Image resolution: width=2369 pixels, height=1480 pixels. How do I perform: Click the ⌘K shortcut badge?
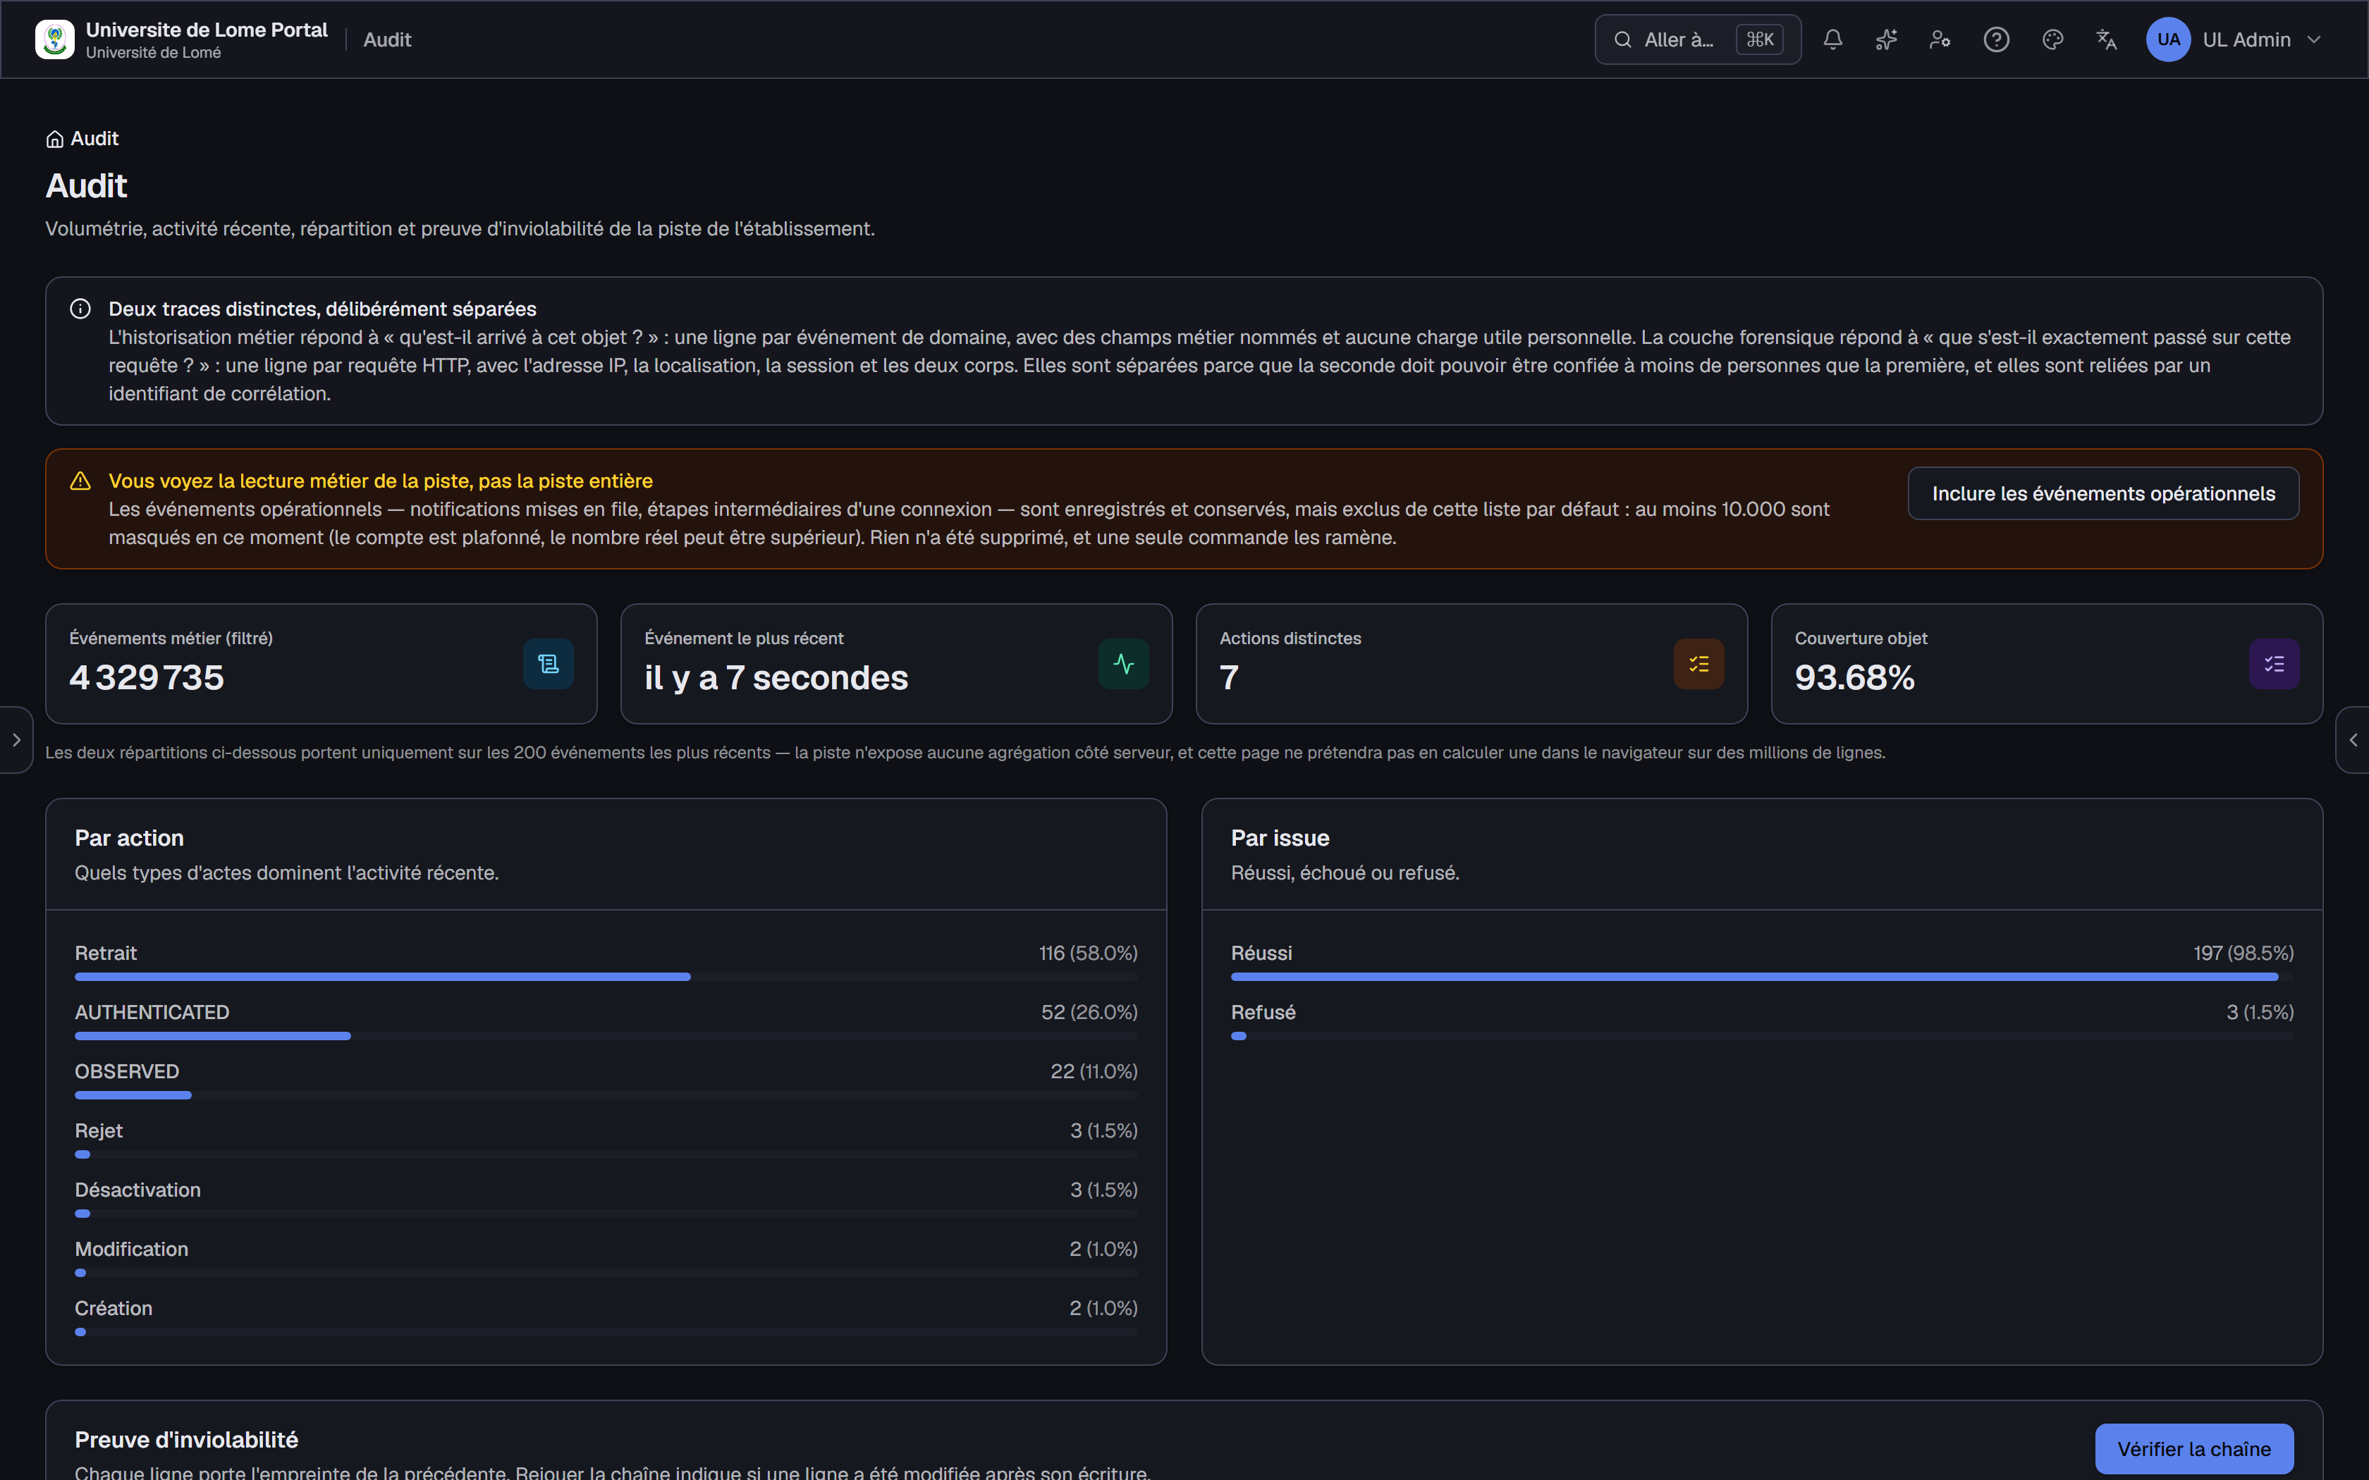tap(1759, 39)
